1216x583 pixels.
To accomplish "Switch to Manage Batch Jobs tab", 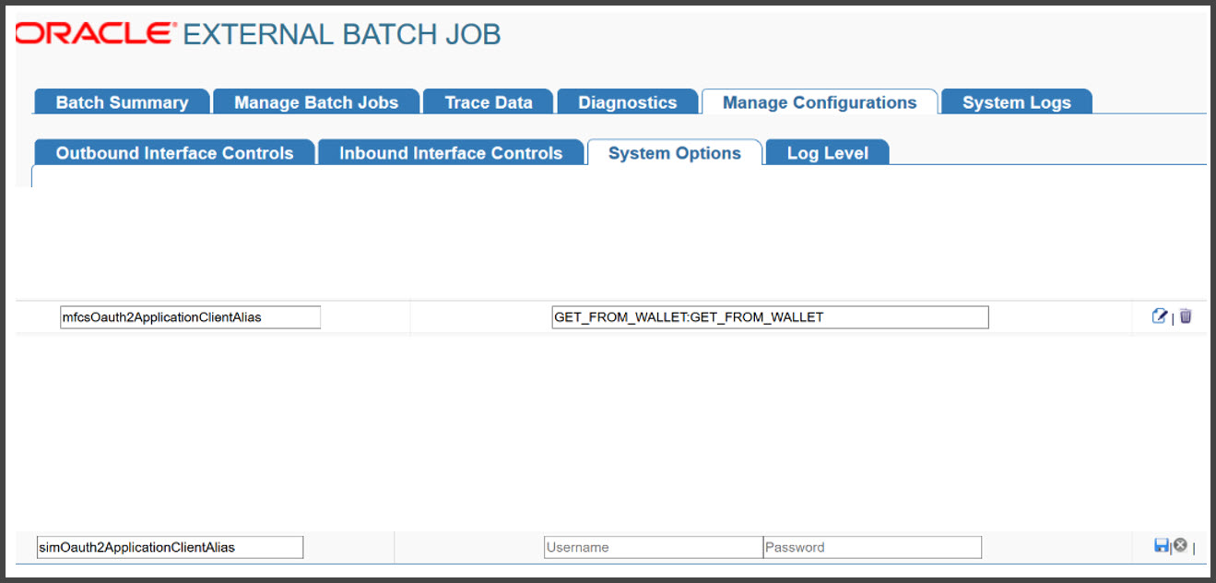I will point(316,102).
